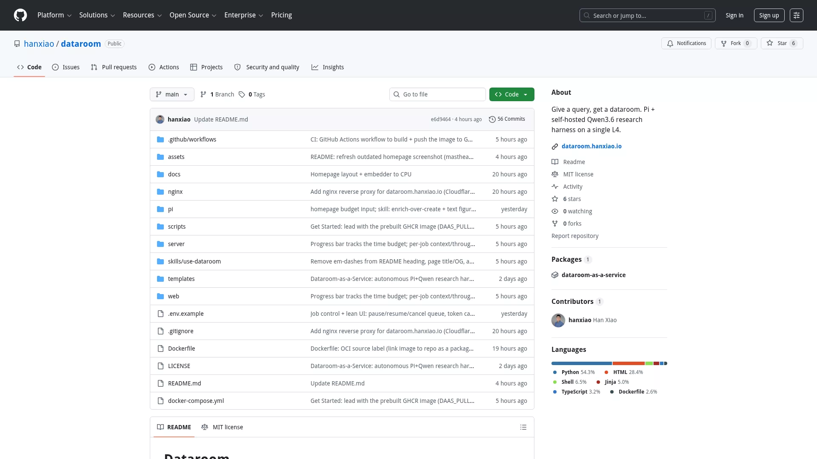This screenshot has width=817, height=459.
Task: Switch to the Actions tab
Action: tap(164, 67)
